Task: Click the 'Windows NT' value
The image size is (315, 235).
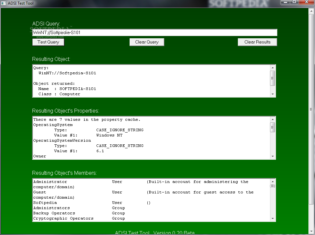Action: (109, 135)
